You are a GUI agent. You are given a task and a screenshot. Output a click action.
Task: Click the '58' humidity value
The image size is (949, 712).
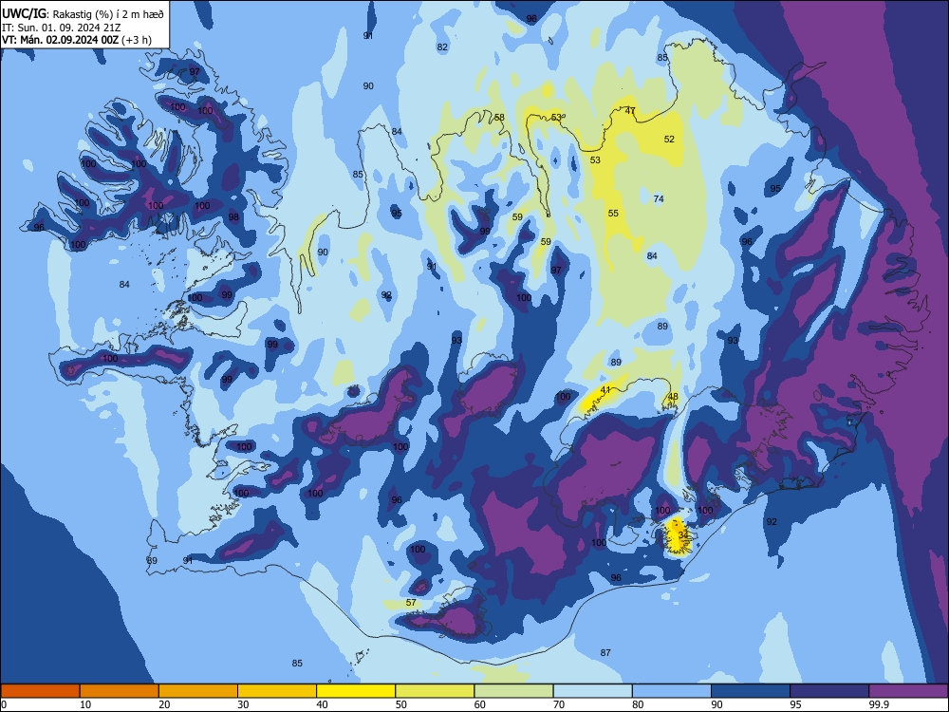pyautogui.click(x=499, y=118)
